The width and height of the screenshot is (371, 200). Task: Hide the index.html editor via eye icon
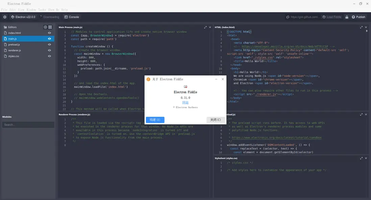click(x=49, y=33)
